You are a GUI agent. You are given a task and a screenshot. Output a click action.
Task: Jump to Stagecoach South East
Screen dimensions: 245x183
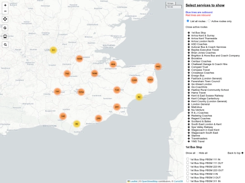[x=205, y=133]
